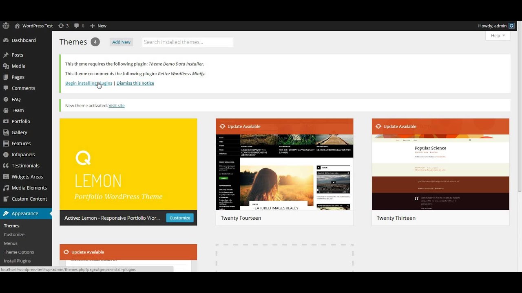Viewport: 522px width, 293px height.
Task: Click the dashed add new theme placeholder
Action: coord(285,258)
